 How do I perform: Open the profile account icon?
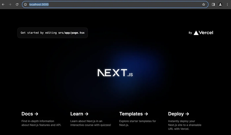(220, 4)
